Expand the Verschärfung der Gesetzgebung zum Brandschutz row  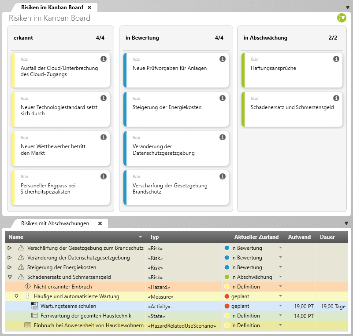(10, 248)
